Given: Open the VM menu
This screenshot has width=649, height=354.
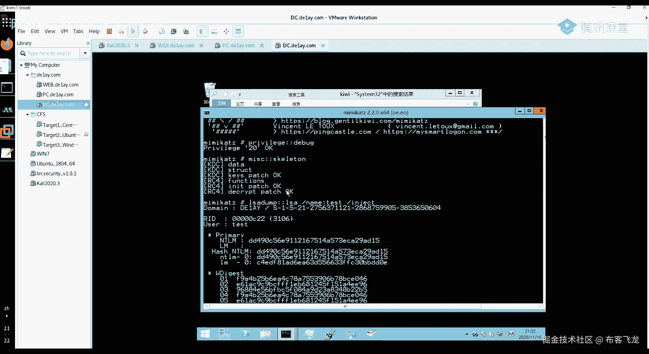Looking at the screenshot, I should 64,31.
